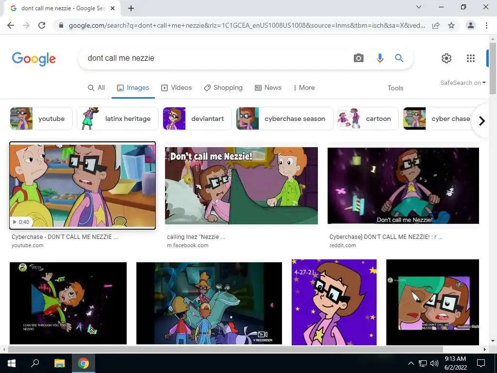Open the WETA 'I can see through you' image
497x373 pixels.
pos(68,303)
